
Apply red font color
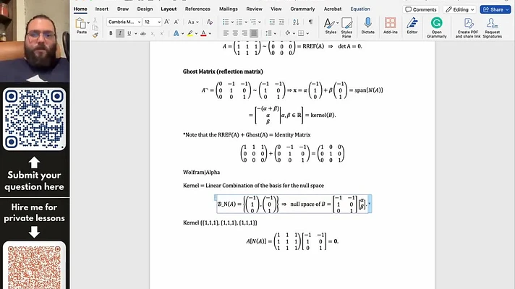click(203, 33)
